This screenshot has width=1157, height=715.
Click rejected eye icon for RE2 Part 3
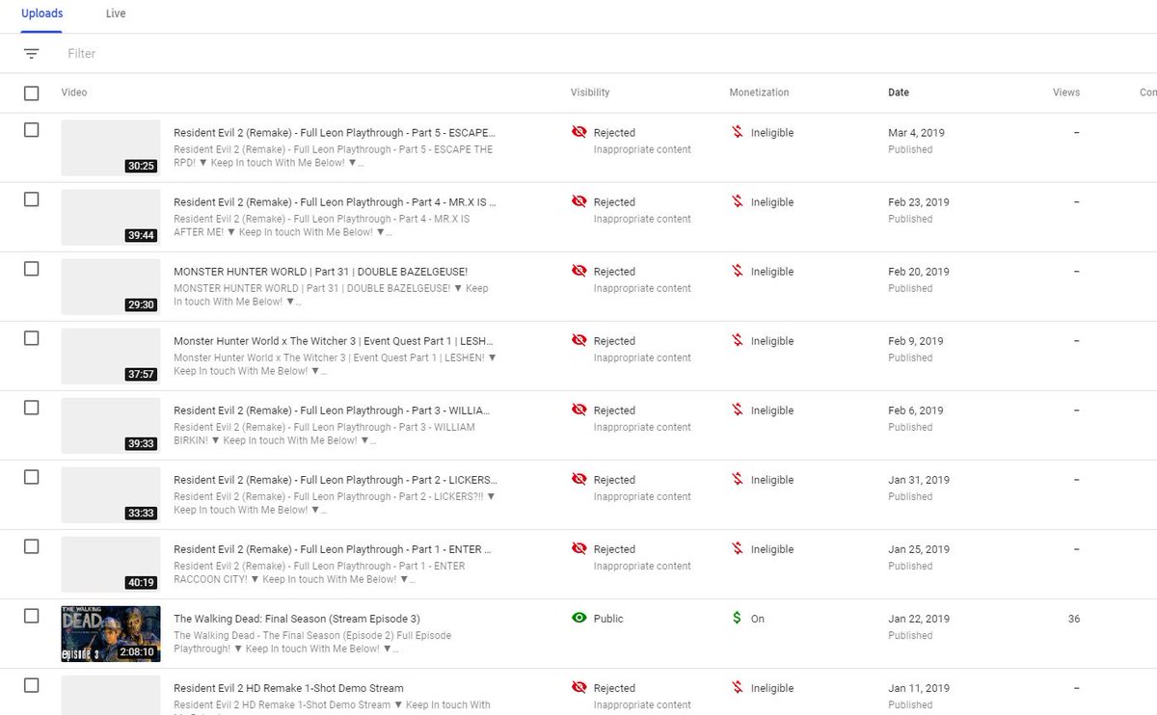point(579,410)
